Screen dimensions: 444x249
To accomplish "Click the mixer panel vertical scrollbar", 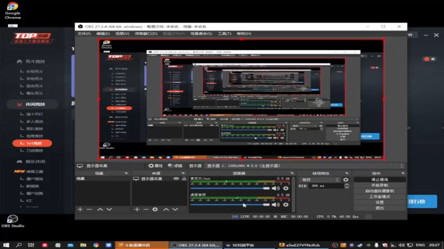I will coord(293,194).
